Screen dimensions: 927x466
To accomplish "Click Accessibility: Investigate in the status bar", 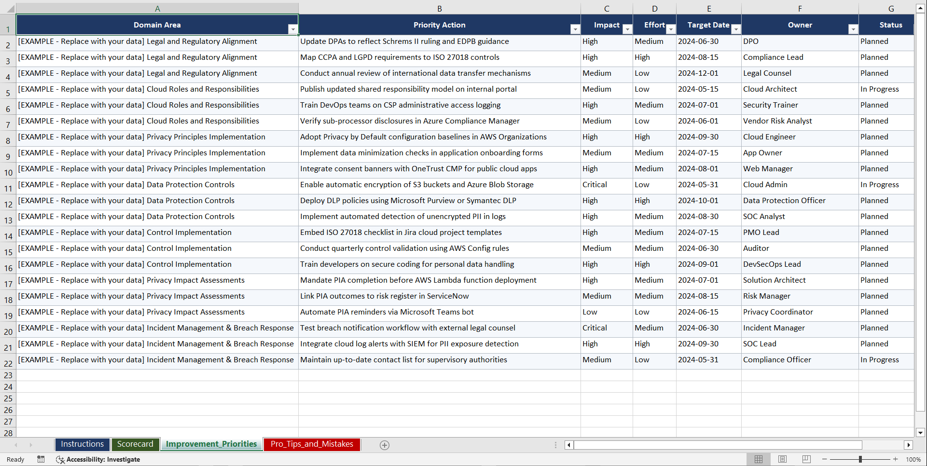I will point(104,459).
